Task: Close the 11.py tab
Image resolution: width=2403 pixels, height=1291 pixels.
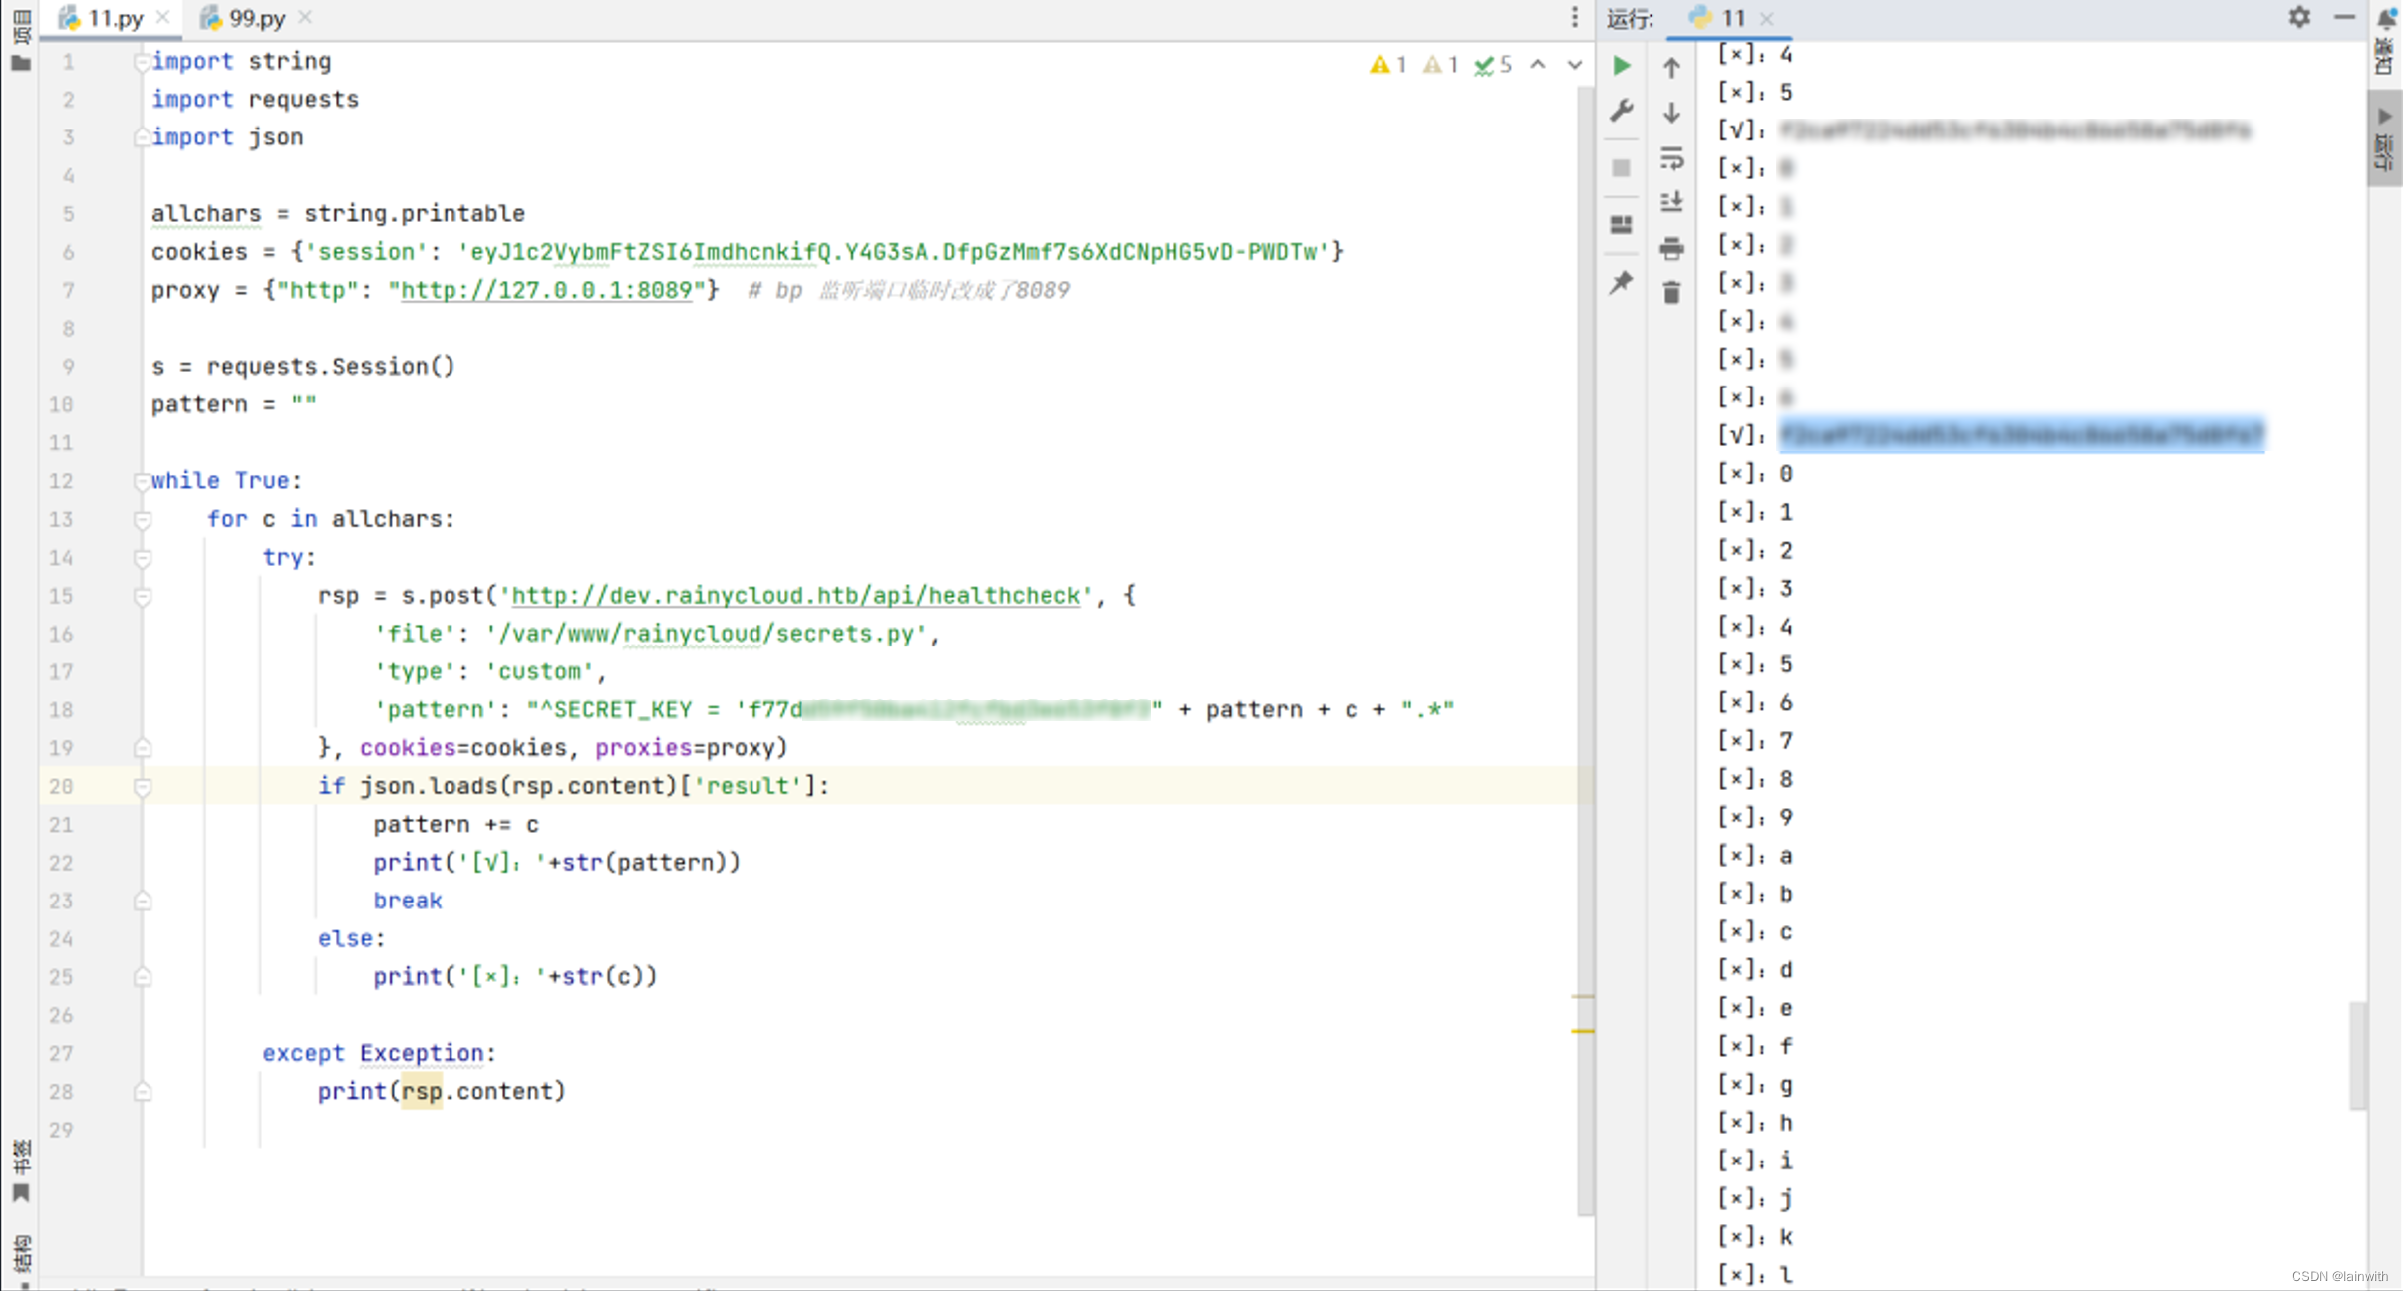Action: pos(163,18)
